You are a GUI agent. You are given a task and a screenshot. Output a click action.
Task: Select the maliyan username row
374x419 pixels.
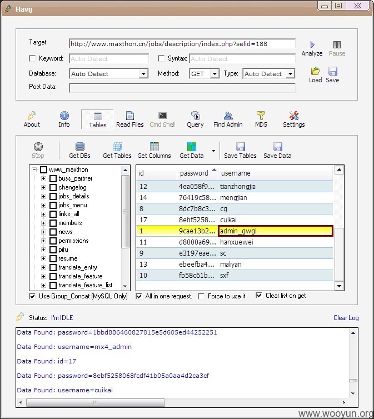point(235,265)
